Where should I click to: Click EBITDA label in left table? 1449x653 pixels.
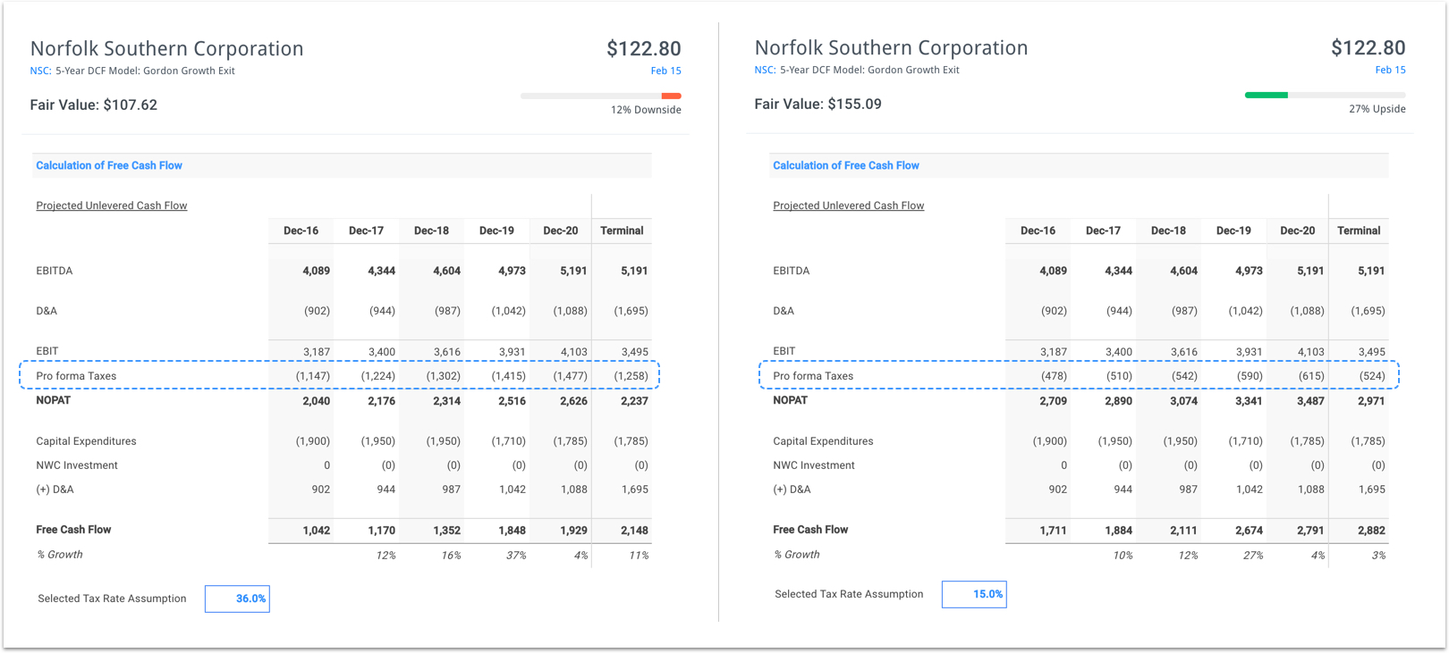(x=55, y=271)
